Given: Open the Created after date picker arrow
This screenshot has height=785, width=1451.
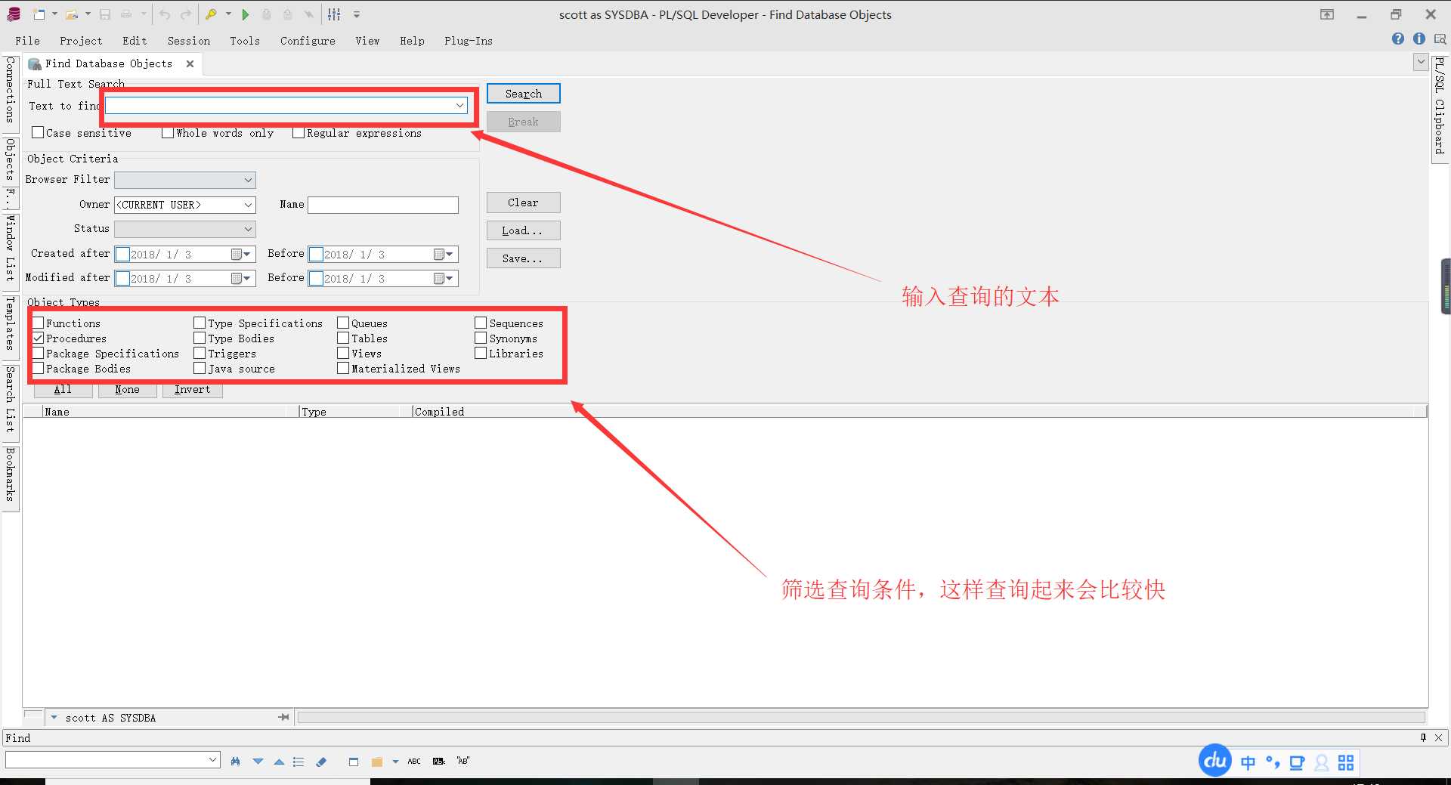Looking at the screenshot, I should (246, 254).
